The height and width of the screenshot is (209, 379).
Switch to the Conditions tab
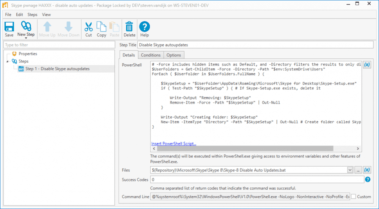(150, 55)
